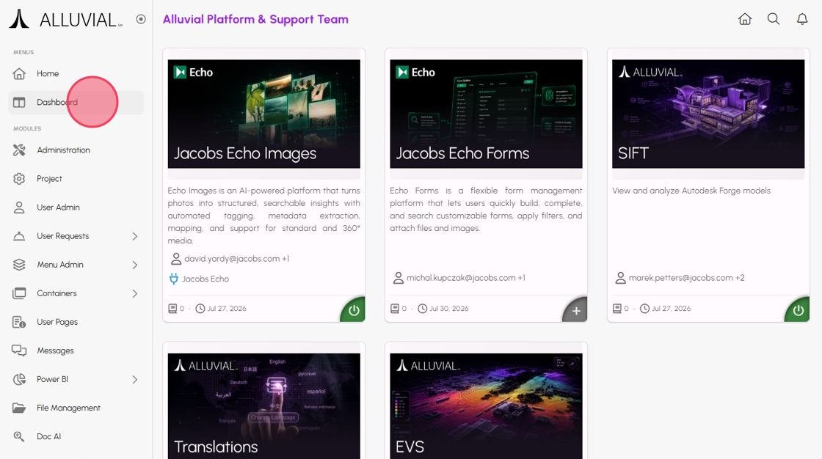Click the User Pages document icon
This screenshot has width=822, height=459.
[19, 322]
